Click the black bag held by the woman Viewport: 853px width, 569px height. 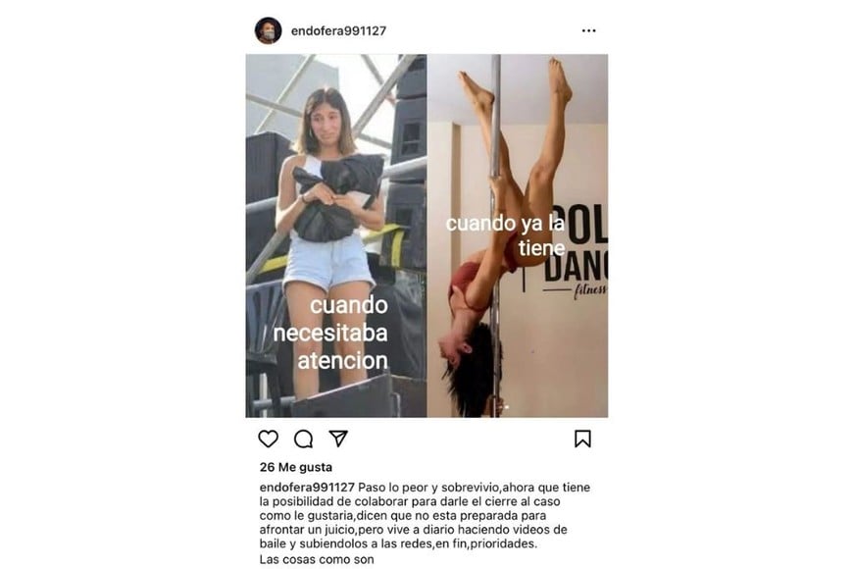coord(337,197)
